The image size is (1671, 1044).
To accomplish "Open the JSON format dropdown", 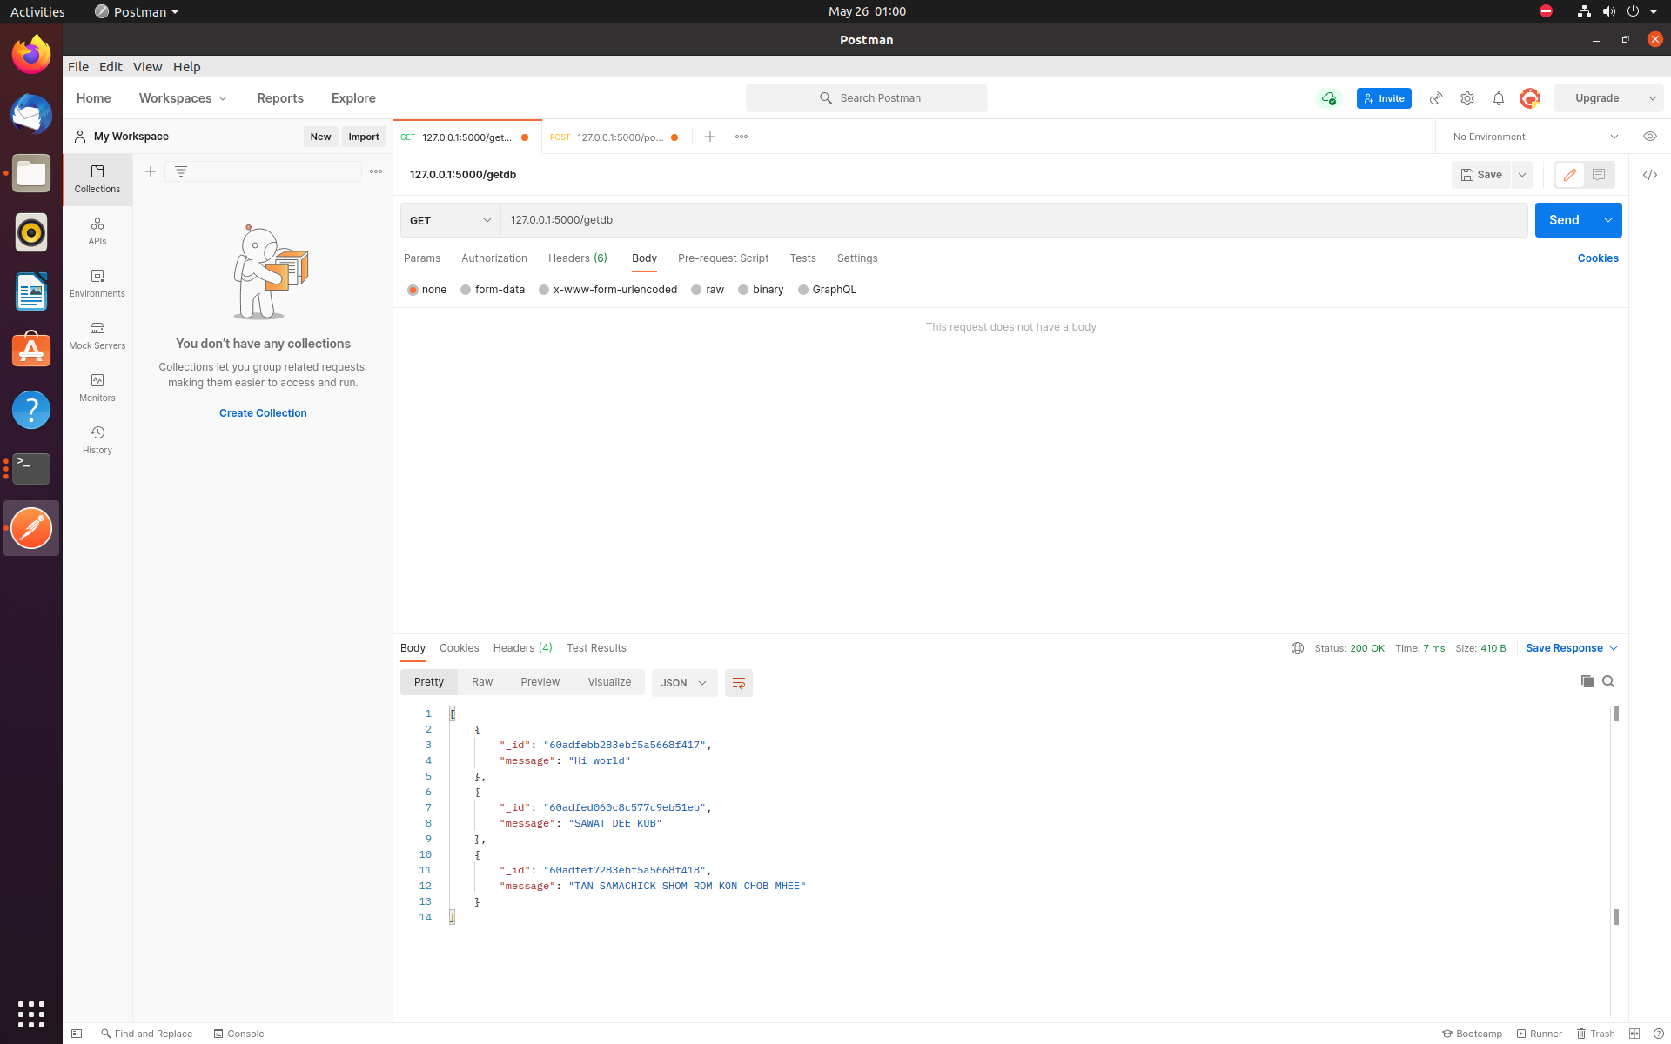I will [x=684, y=682].
